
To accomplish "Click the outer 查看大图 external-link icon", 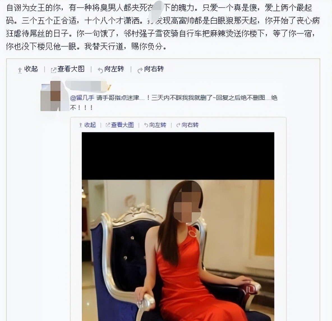I will [x=54, y=70].
